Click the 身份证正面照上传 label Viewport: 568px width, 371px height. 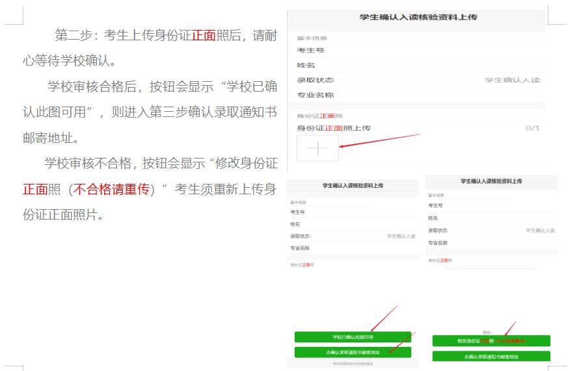(x=333, y=128)
